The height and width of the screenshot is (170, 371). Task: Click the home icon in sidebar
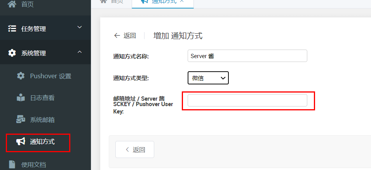(12, 4)
